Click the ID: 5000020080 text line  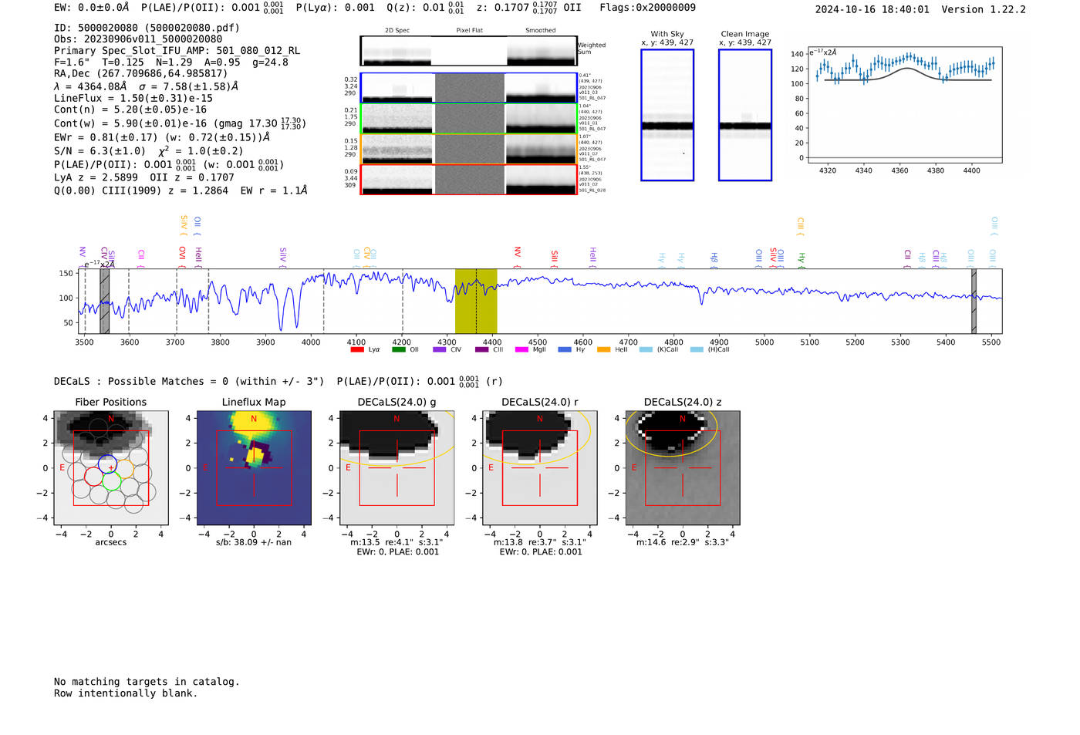pos(147,28)
